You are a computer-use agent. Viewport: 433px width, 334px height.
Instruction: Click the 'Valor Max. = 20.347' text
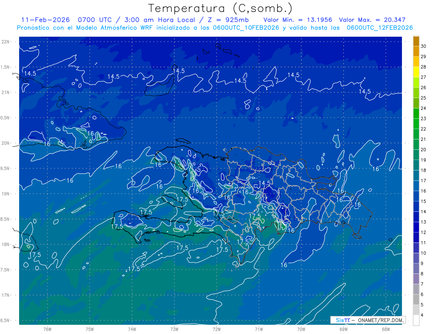coord(372,20)
